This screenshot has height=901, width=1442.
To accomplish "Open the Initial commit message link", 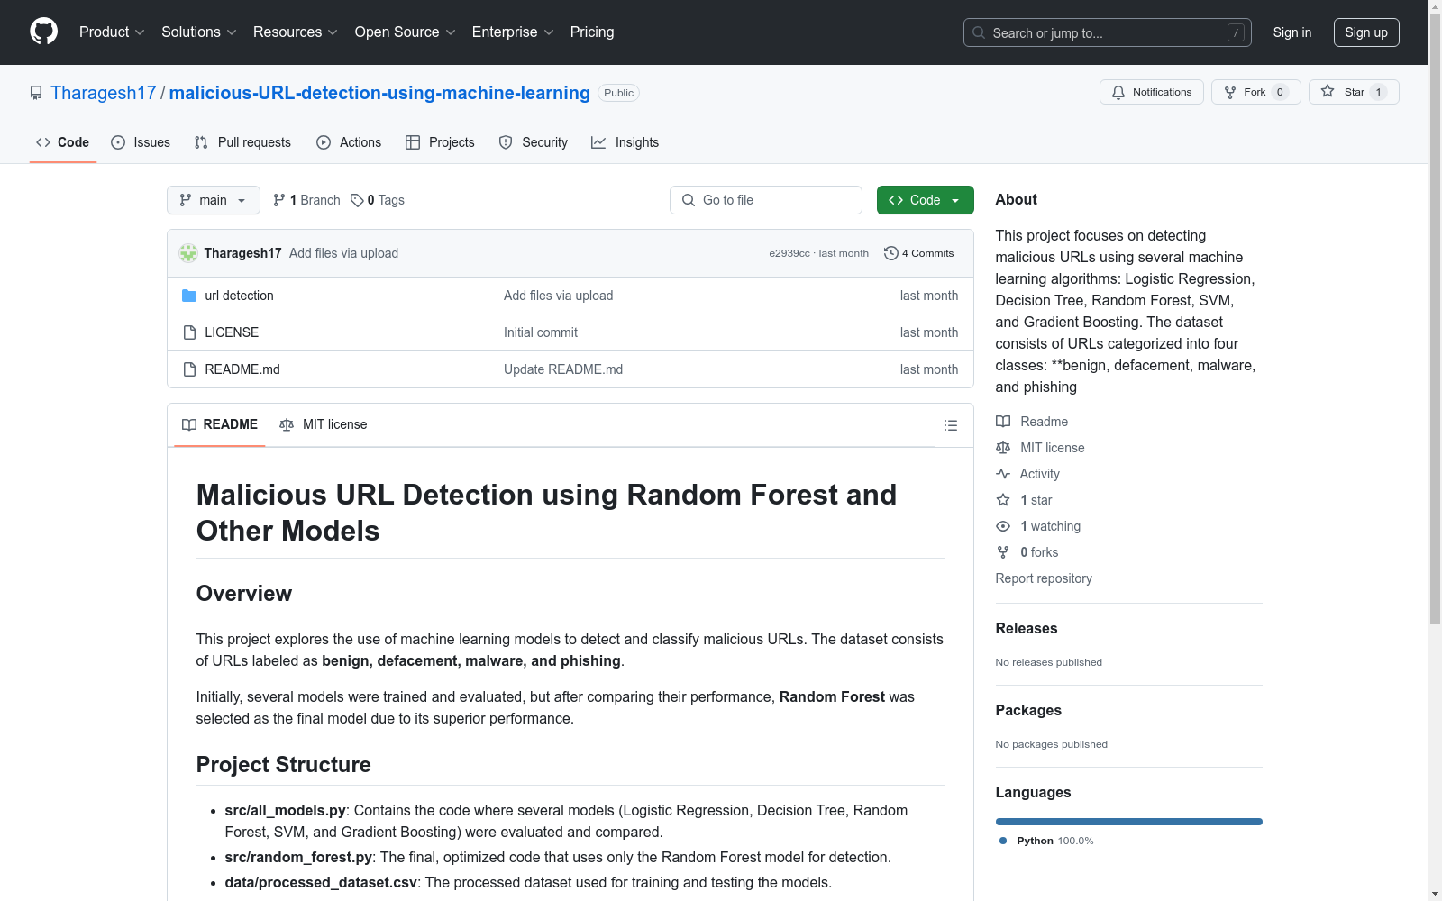I will tap(541, 332).
